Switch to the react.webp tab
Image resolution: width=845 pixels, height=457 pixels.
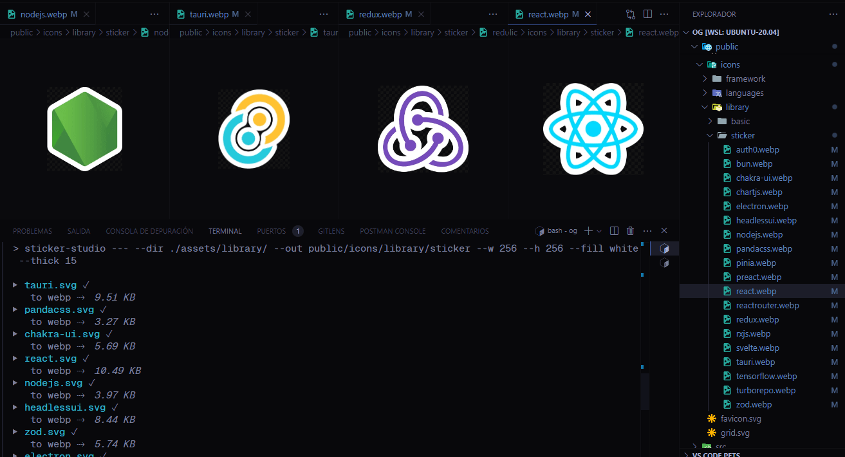click(x=552, y=14)
